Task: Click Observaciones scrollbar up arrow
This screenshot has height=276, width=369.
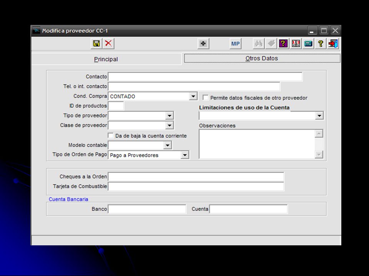Action: pyautogui.click(x=319, y=134)
